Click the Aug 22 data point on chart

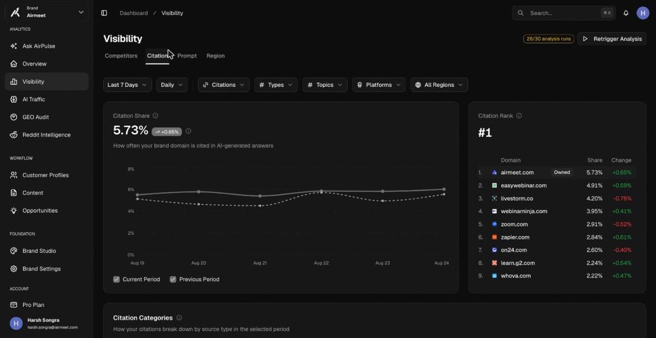pos(321,191)
